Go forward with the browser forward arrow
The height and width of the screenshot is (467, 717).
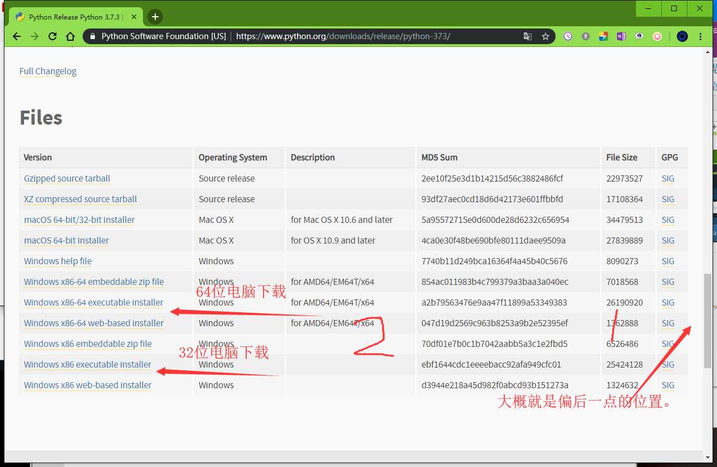click(x=35, y=36)
